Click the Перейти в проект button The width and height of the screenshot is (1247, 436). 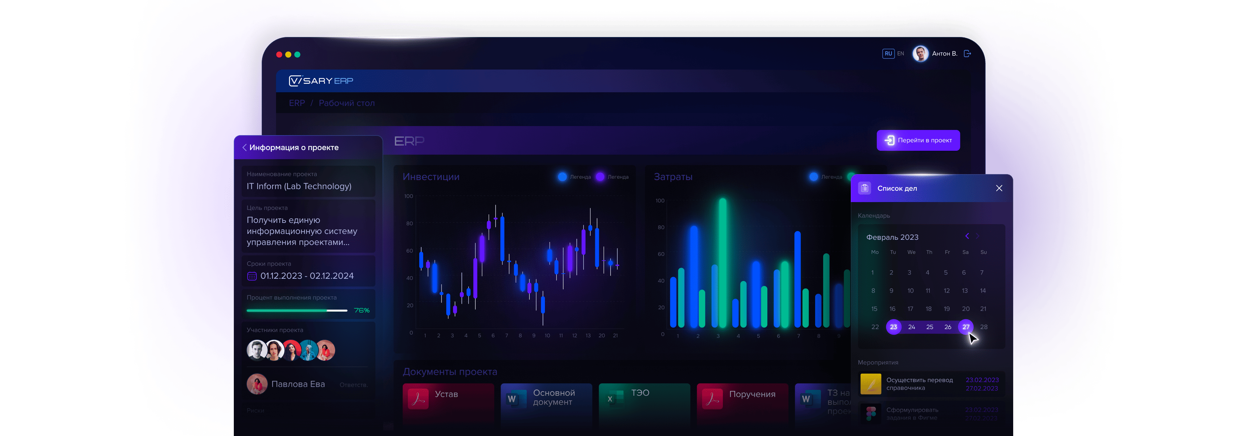918,140
